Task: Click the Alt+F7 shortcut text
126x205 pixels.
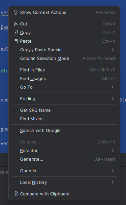Action: click(x=109, y=79)
